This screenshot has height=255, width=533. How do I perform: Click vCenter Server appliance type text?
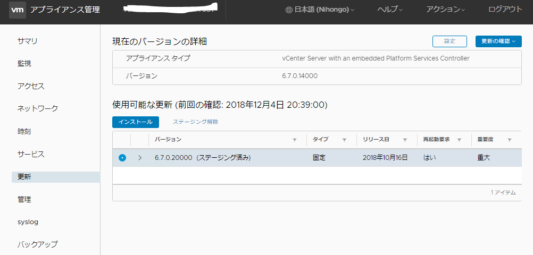pyautogui.click(x=376, y=58)
